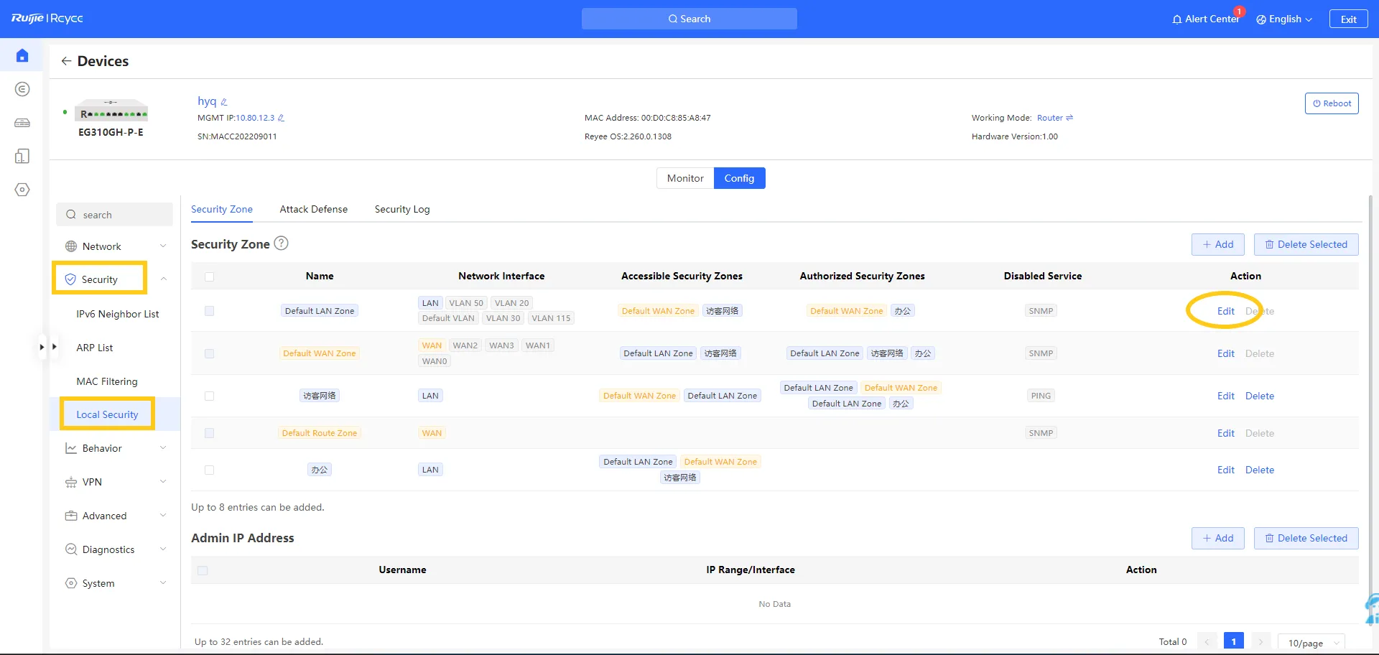Click the Reboot button
The width and height of the screenshot is (1379, 655).
point(1332,103)
